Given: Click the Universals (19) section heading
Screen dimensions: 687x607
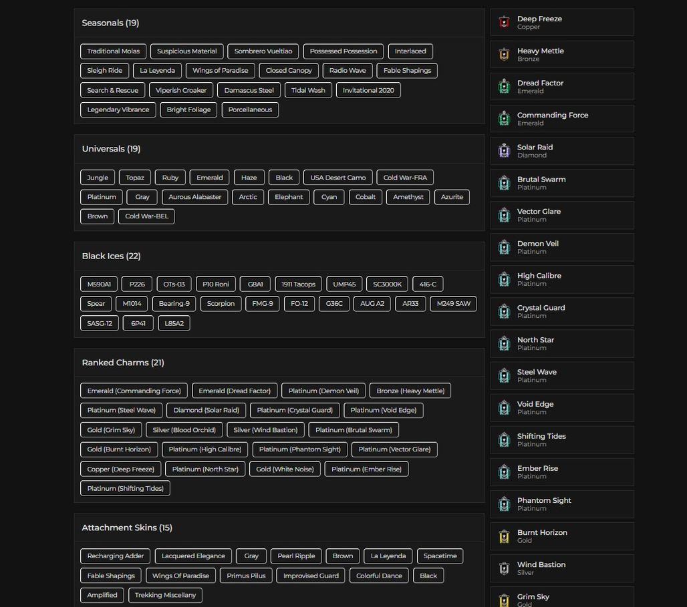Looking at the screenshot, I should click(x=111, y=148).
